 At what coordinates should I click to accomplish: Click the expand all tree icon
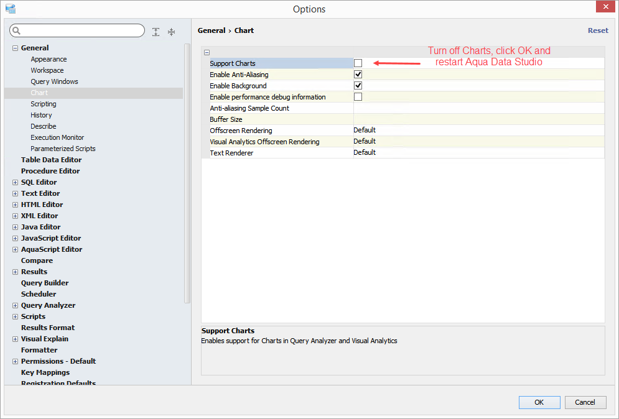(156, 32)
